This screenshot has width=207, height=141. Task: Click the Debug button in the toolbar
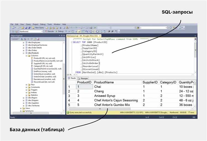tap(60, 31)
